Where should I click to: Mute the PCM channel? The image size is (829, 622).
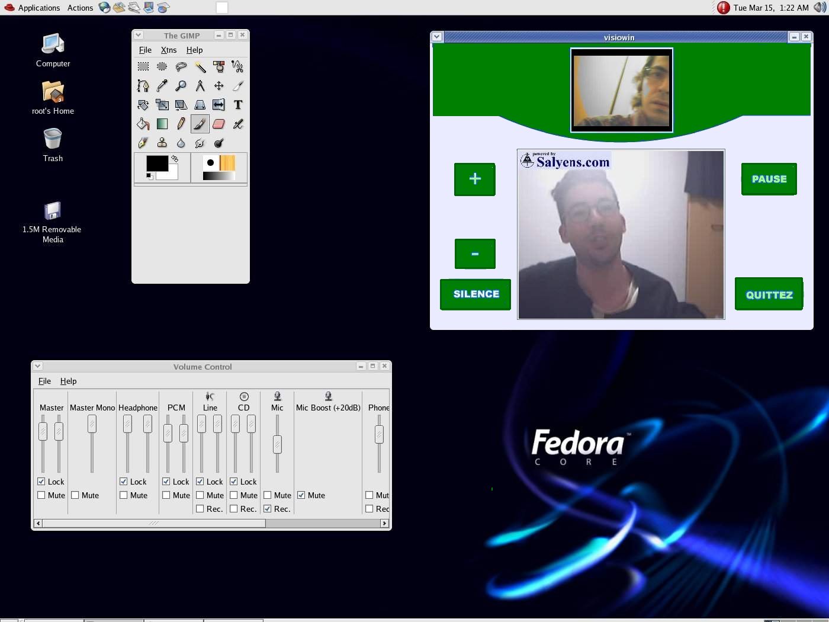166,495
